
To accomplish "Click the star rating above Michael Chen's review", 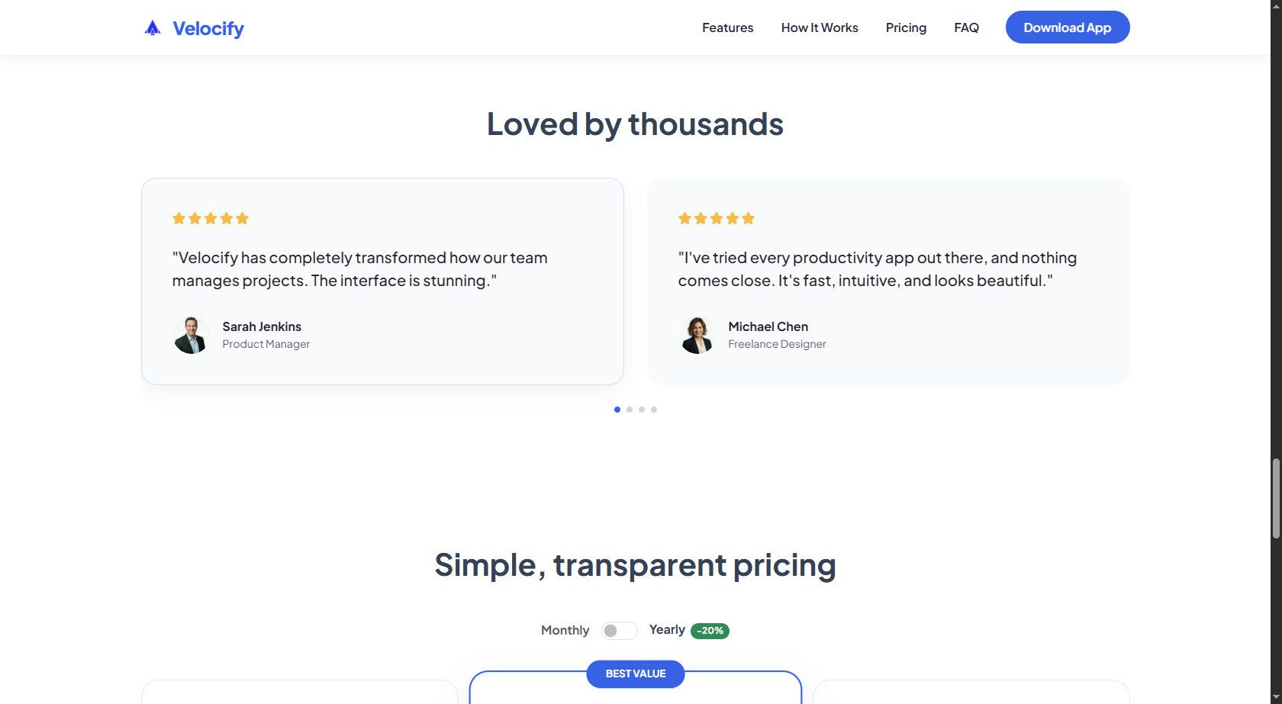I will coord(717,218).
